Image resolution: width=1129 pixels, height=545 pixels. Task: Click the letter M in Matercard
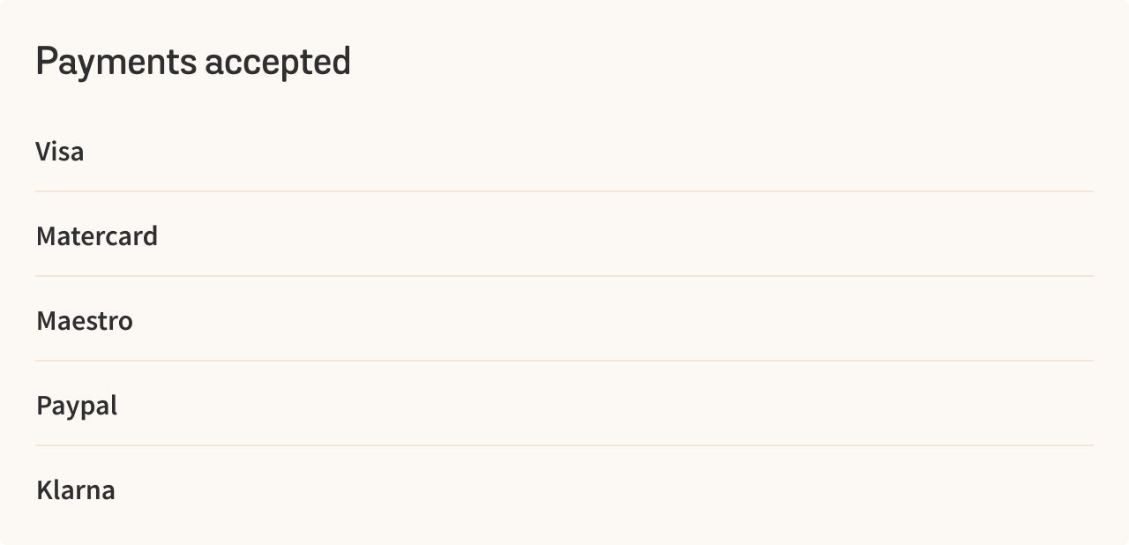[x=47, y=236]
